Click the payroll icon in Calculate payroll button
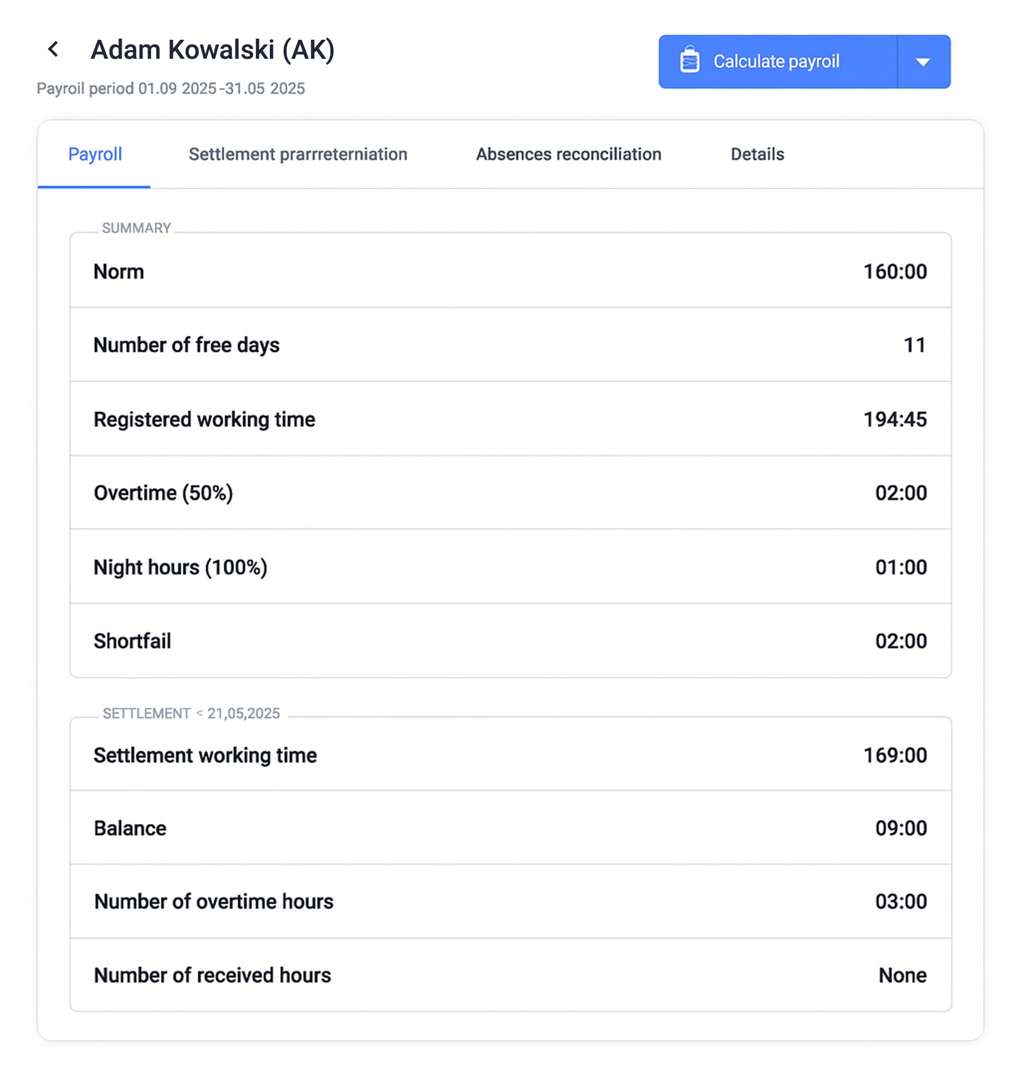The height and width of the screenshot is (1078, 1016). (690, 60)
